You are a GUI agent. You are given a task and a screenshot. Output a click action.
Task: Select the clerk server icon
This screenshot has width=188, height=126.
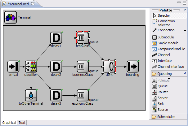109,67
